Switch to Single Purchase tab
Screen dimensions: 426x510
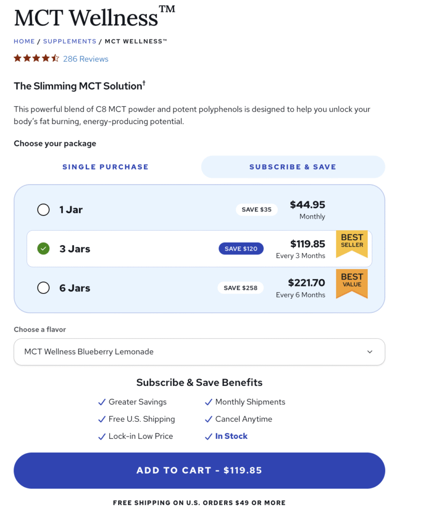tap(105, 167)
